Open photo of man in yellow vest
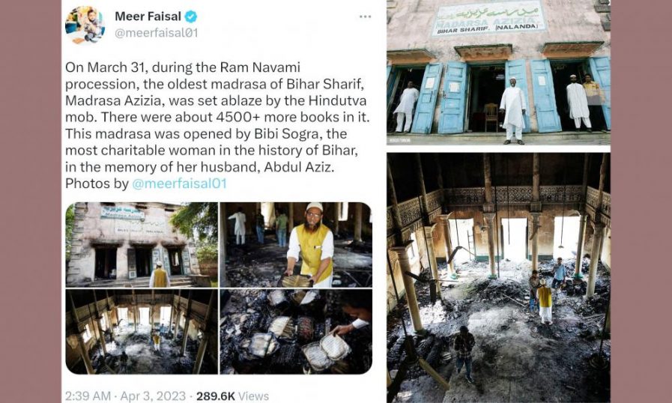Screen dimensions: 672x403 tap(296, 245)
